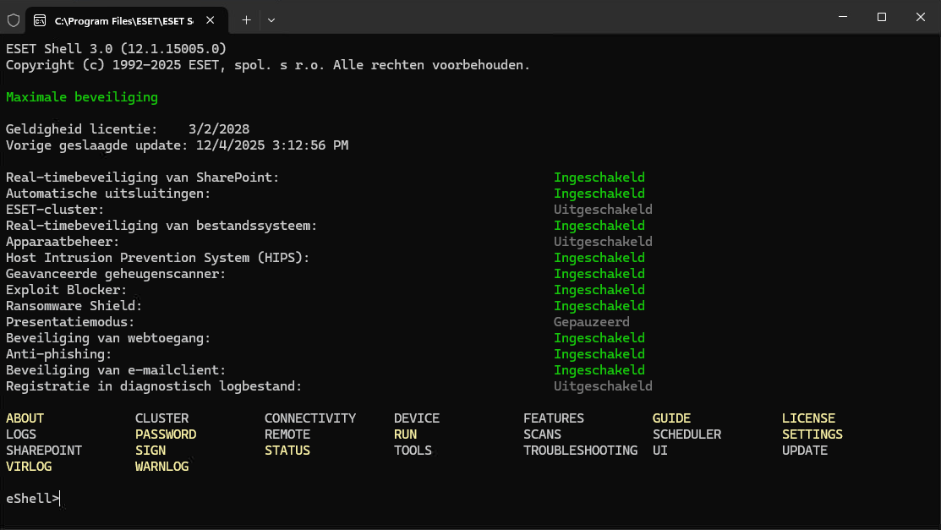Close the terminal window
This screenshot has width=941, height=530.
[x=921, y=17]
